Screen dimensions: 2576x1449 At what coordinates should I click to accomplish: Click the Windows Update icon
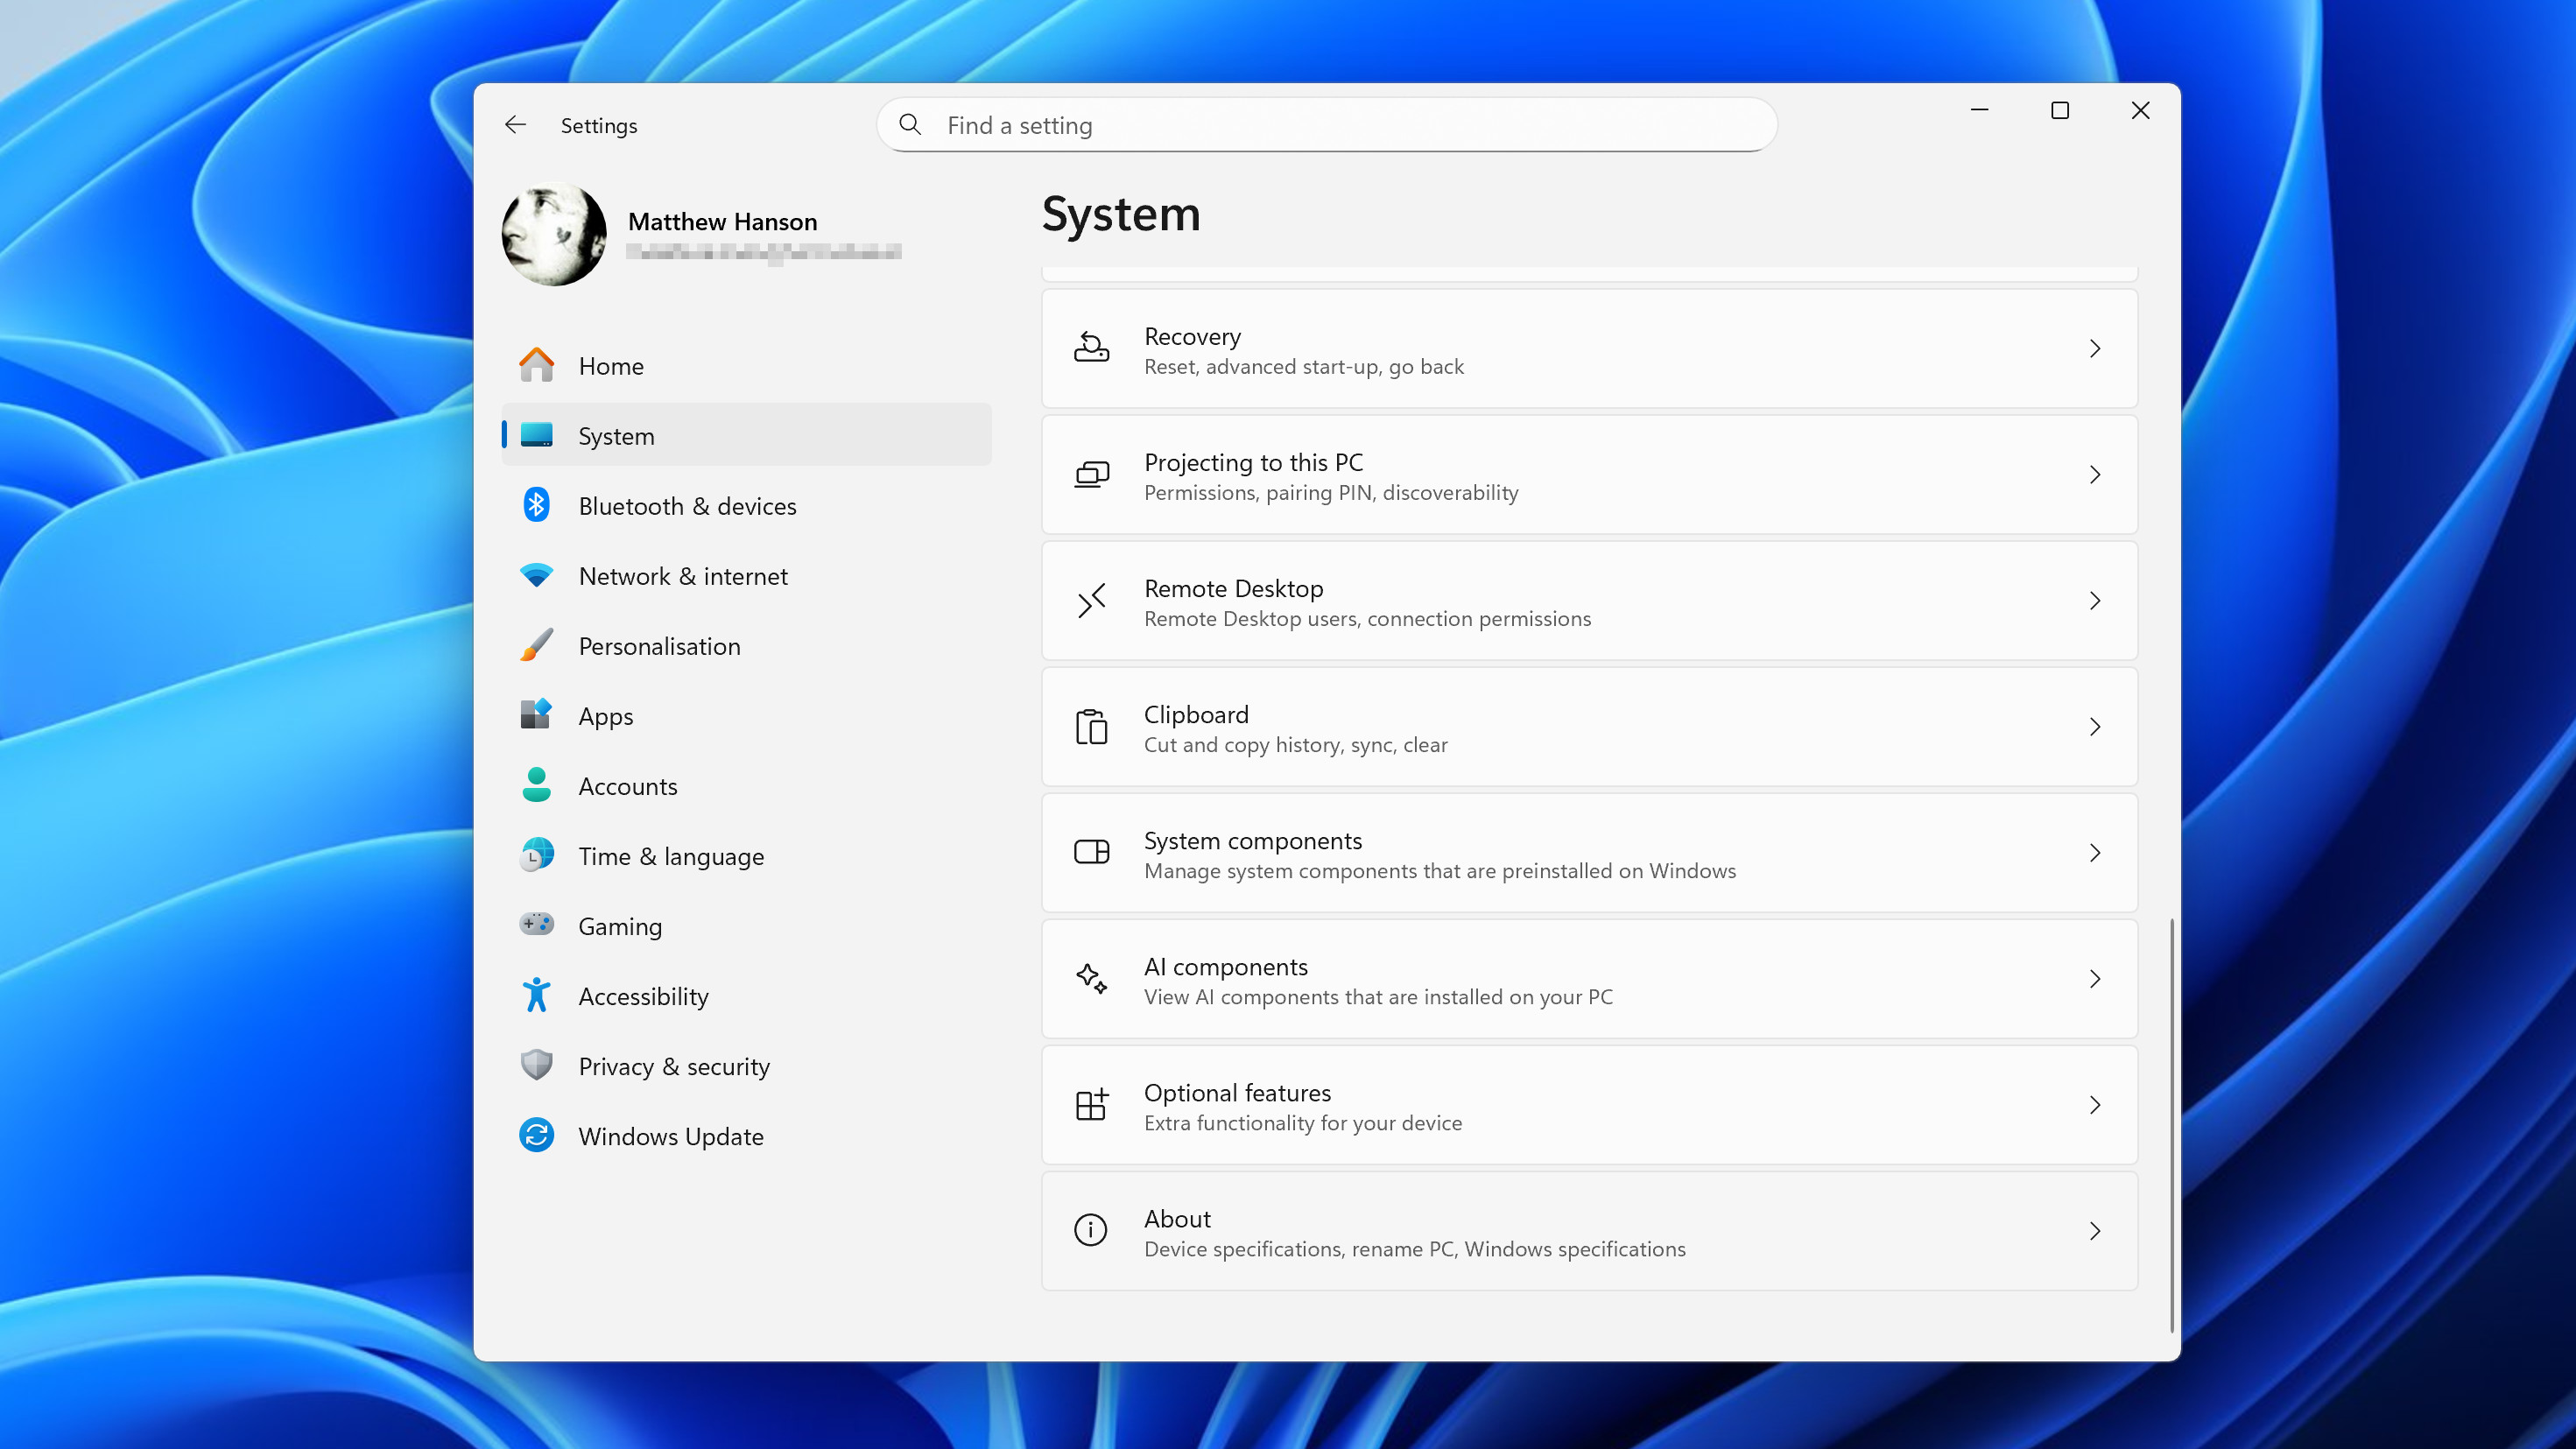click(x=537, y=1136)
